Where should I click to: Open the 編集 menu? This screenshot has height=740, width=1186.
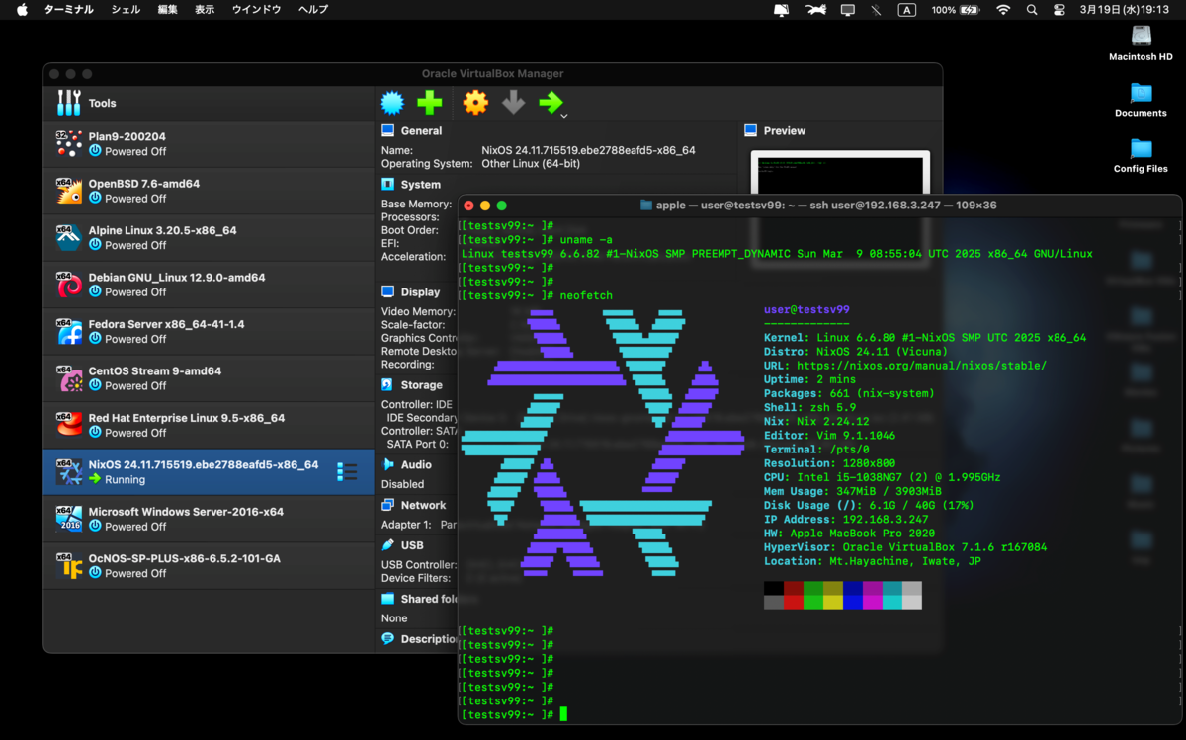168,9
